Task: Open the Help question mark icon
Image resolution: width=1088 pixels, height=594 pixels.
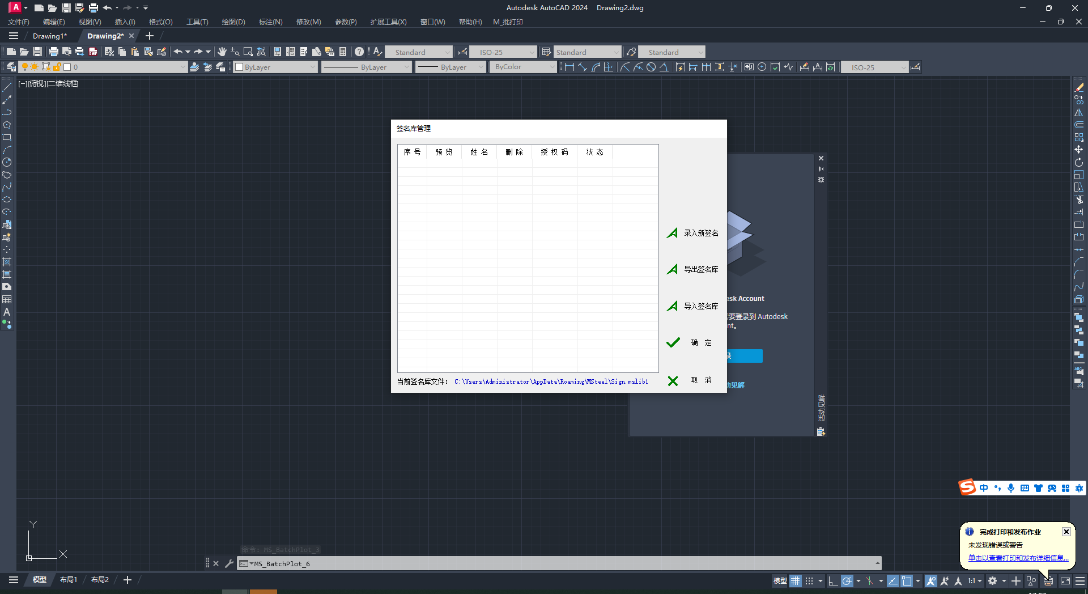Action: click(359, 52)
